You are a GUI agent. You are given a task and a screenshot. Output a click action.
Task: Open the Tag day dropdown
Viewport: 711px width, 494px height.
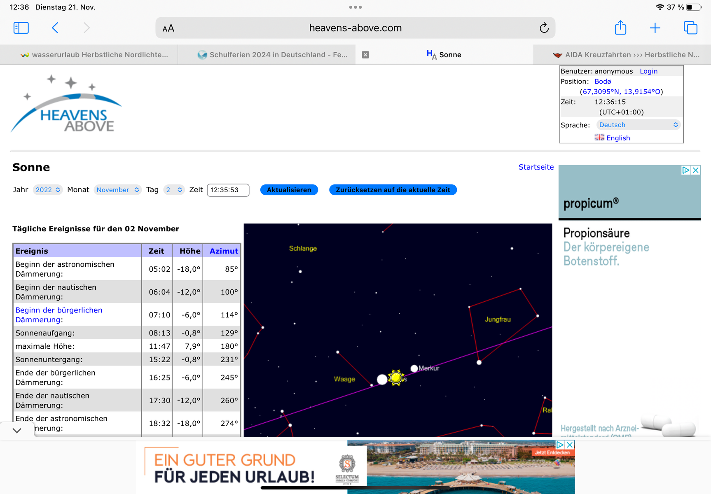[x=173, y=190]
